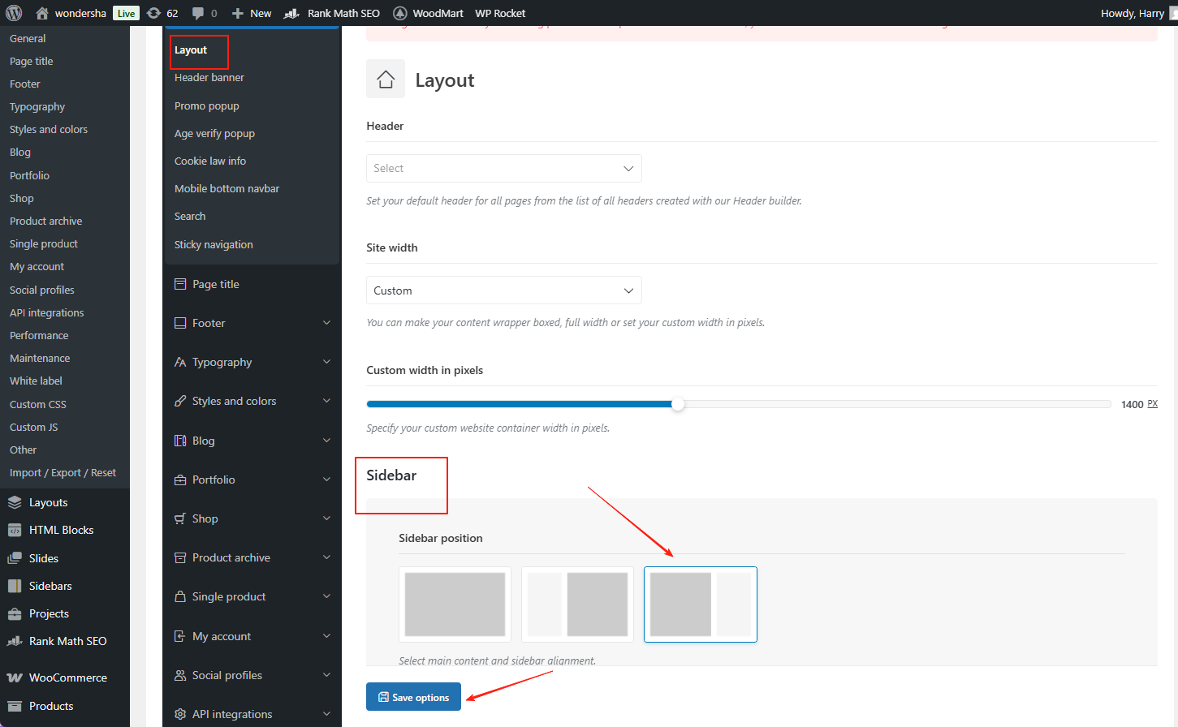
Task: Select the right sidebar position option
Action: pos(700,604)
